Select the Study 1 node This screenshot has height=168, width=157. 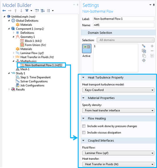[x=21, y=73]
